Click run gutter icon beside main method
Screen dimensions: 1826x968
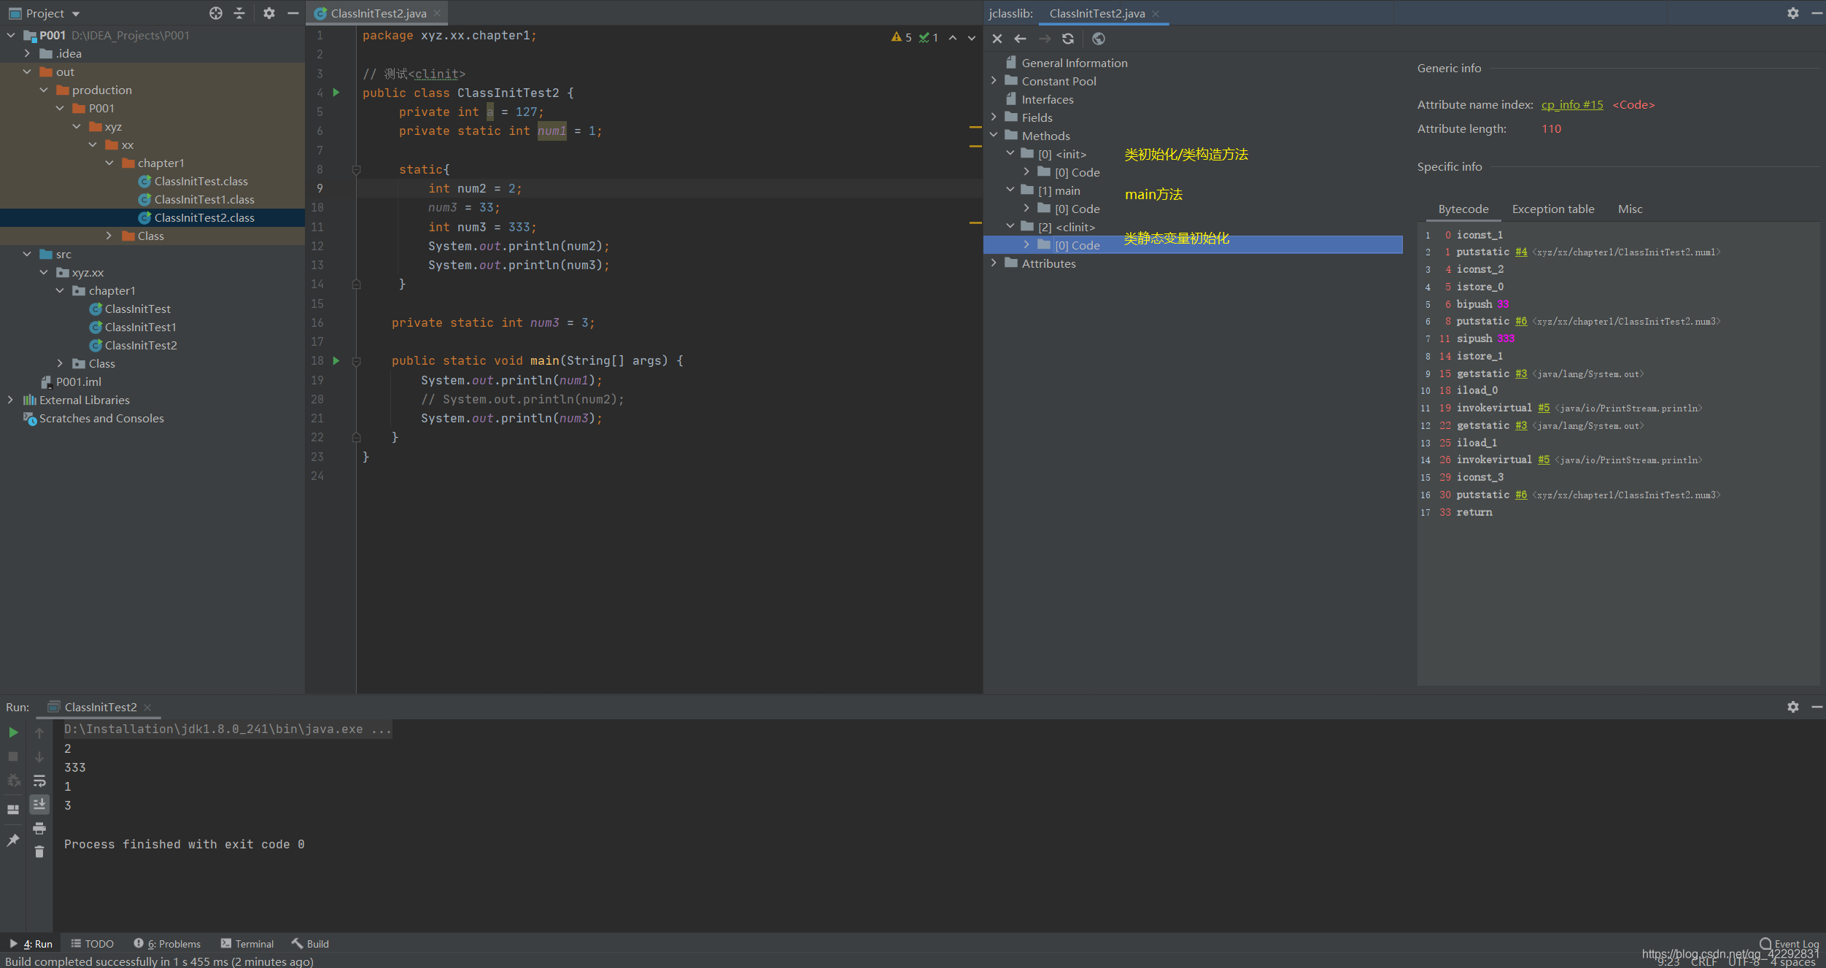tap(336, 360)
